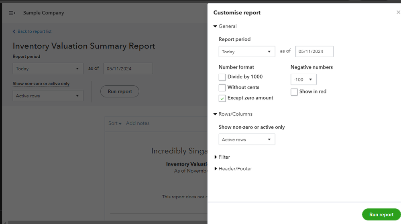
Task: Tick the Without cents checkbox
Action: (222, 87)
